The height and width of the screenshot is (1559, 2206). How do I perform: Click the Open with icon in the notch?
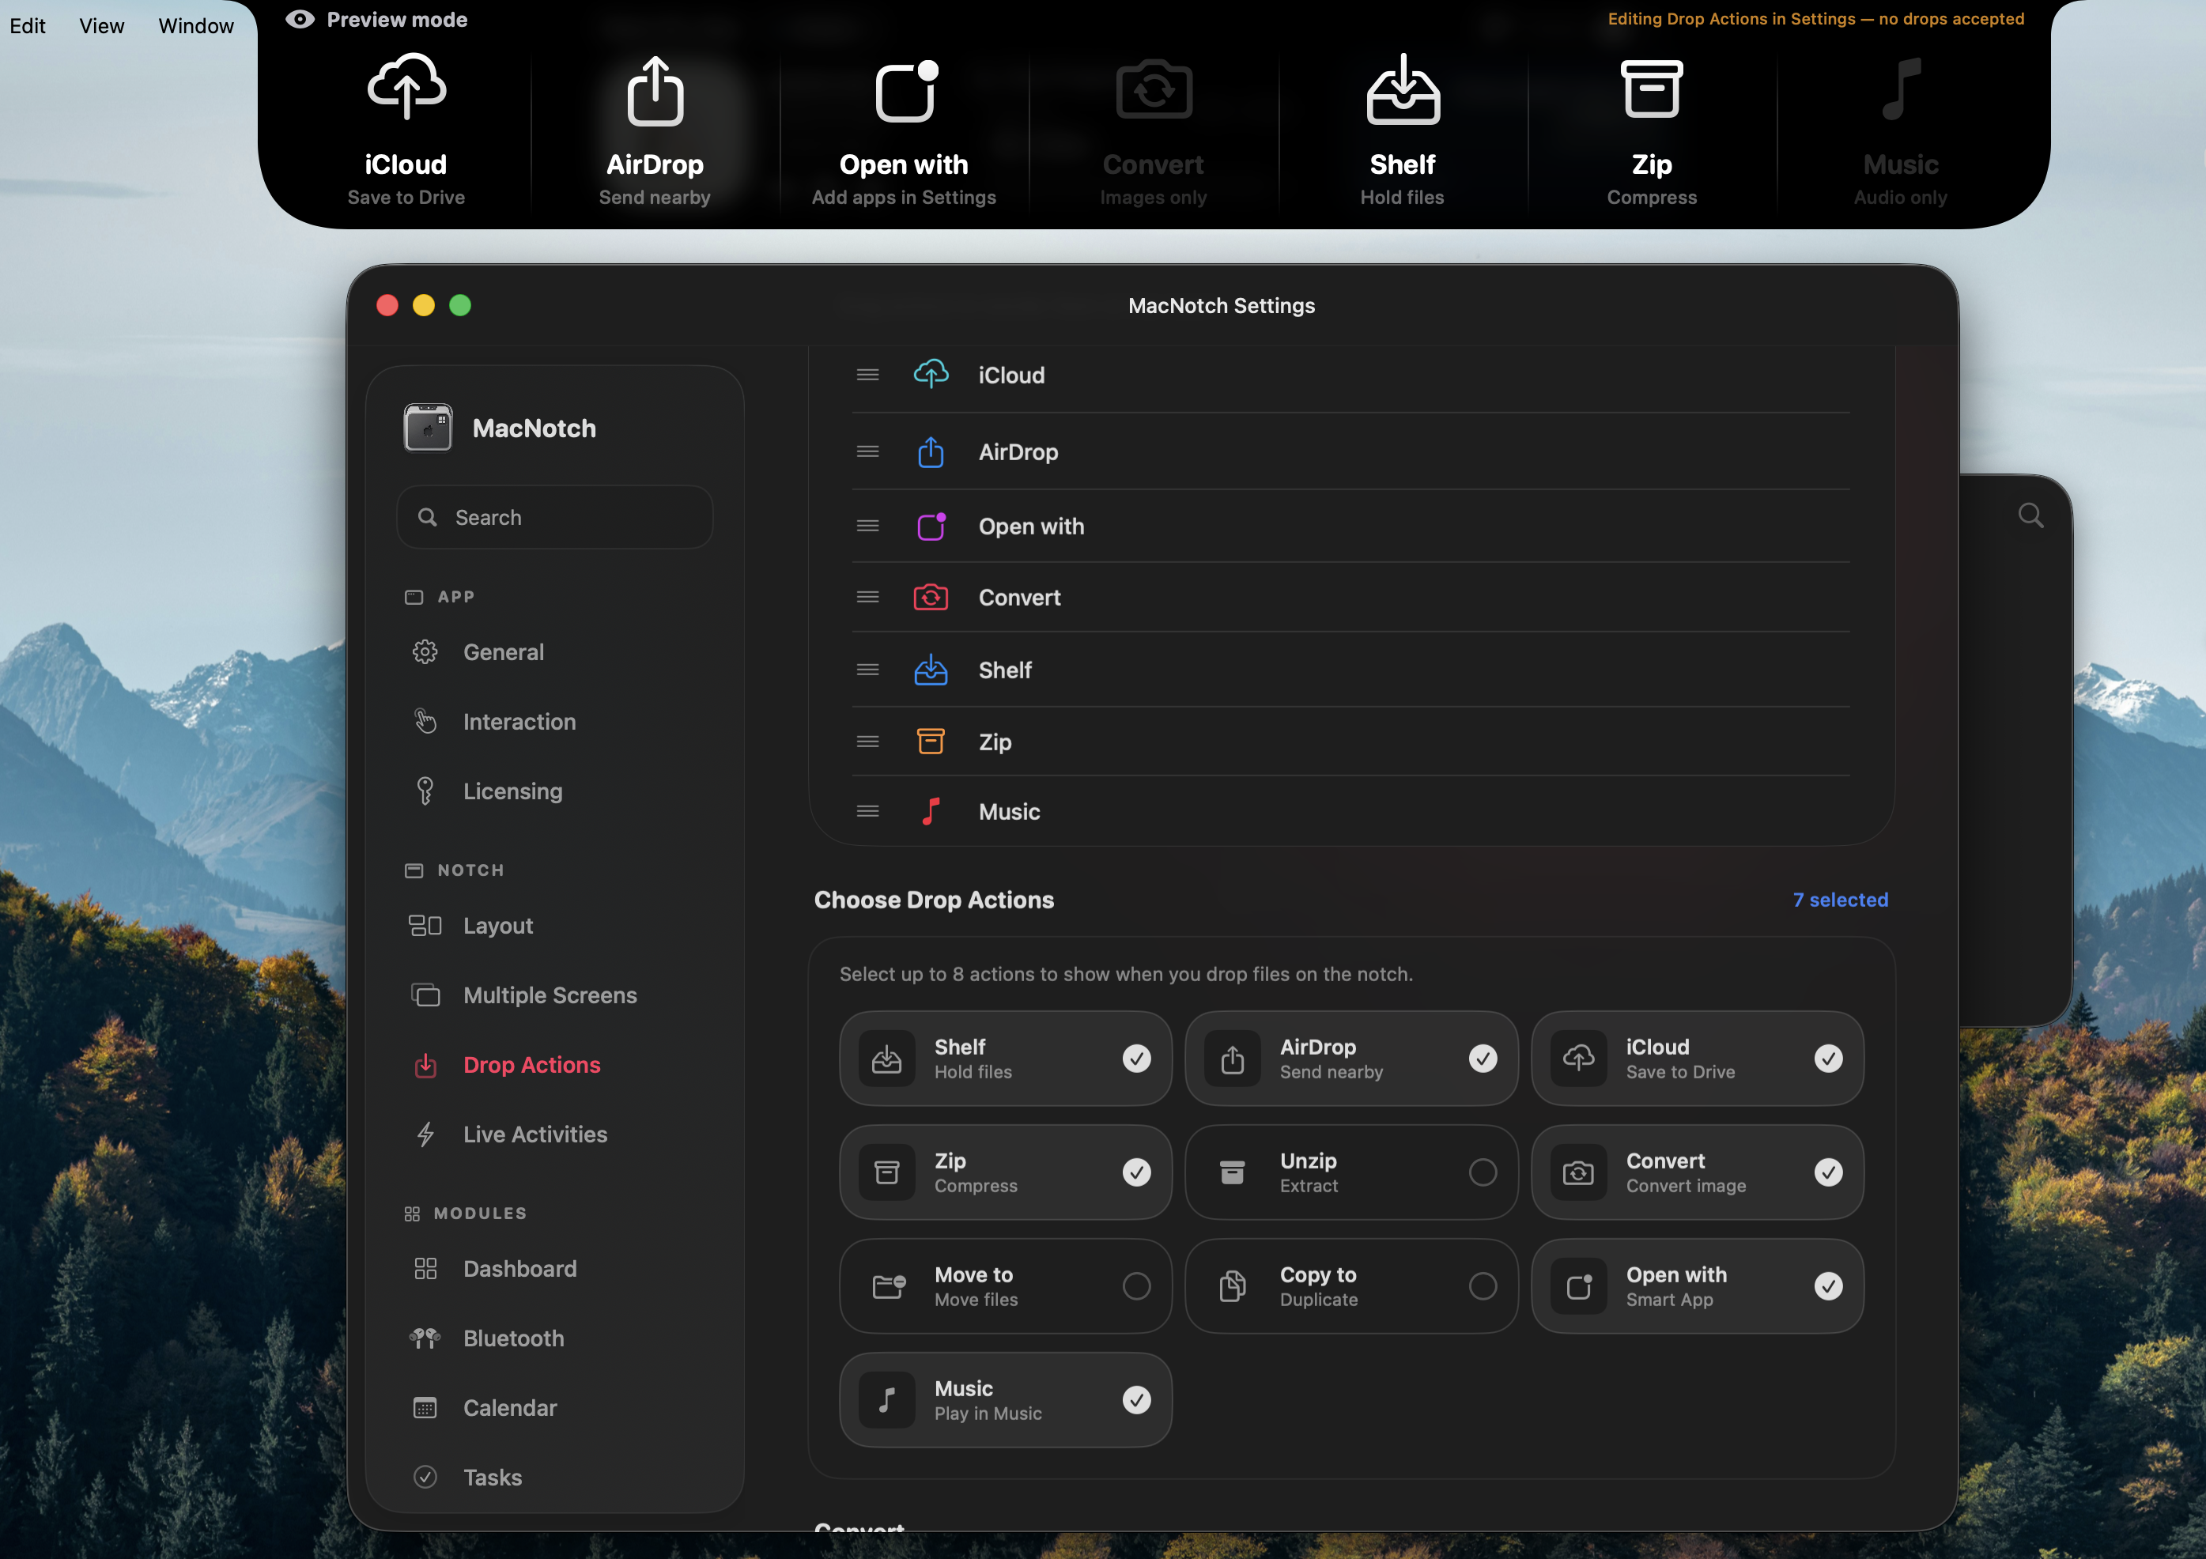pos(905,91)
